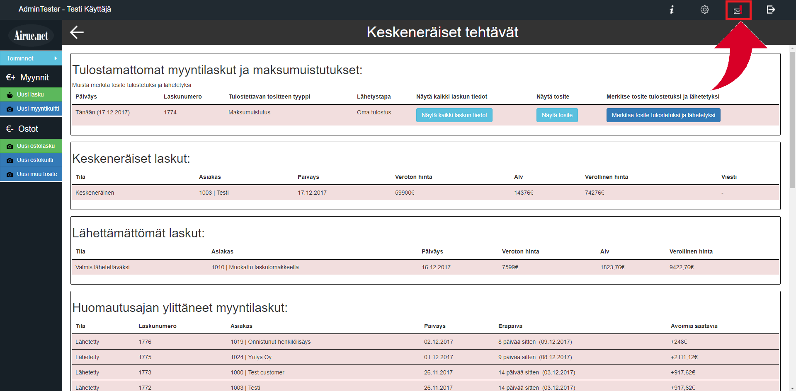Image resolution: width=796 pixels, height=391 pixels.
Task: Select Uusi myyntikuitti
Action: tap(31, 109)
